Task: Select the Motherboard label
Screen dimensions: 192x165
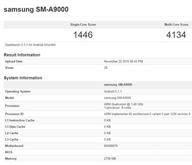Action: (x=14, y=146)
